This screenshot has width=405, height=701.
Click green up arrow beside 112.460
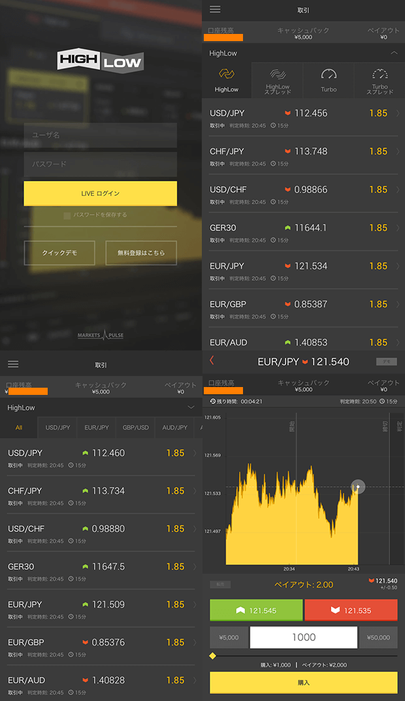coord(85,453)
